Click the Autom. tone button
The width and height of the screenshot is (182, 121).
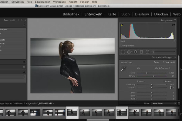(168, 81)
